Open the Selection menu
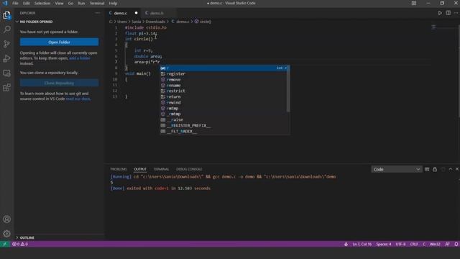The width and height of the screenshot is (460, 259). point(42,3)
